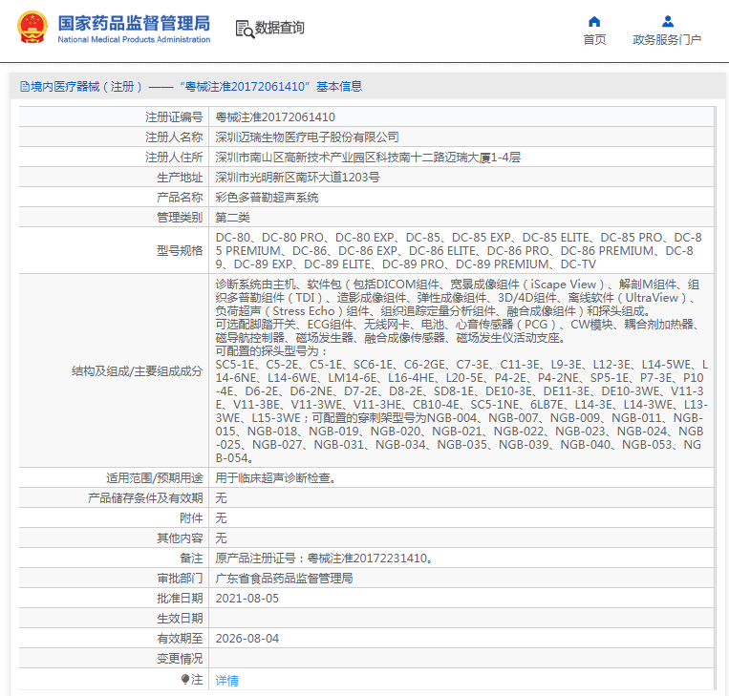This screenshot has height=696, width=729.
Task: Open the 详情 link
Action: (x=226, y=680)
